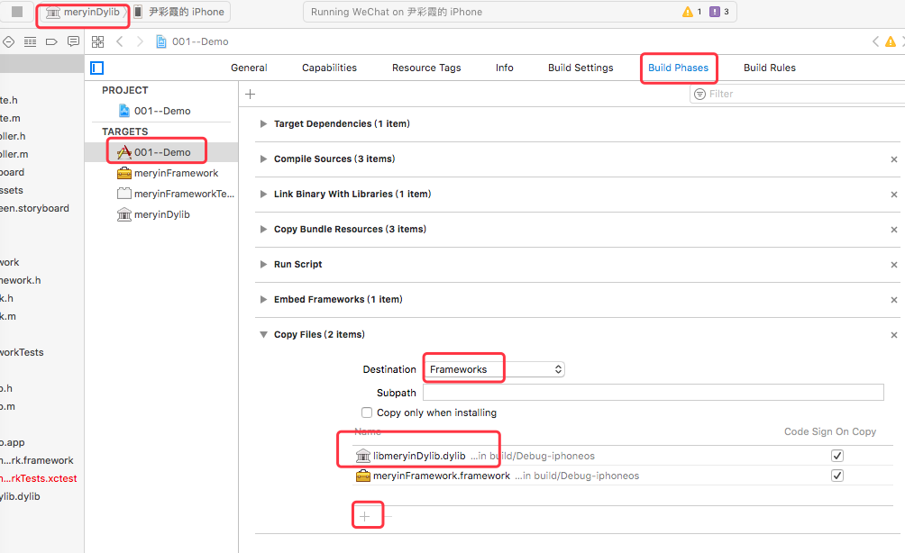
Task: Open the debug navigator list icon
Action: click(30, 41)
